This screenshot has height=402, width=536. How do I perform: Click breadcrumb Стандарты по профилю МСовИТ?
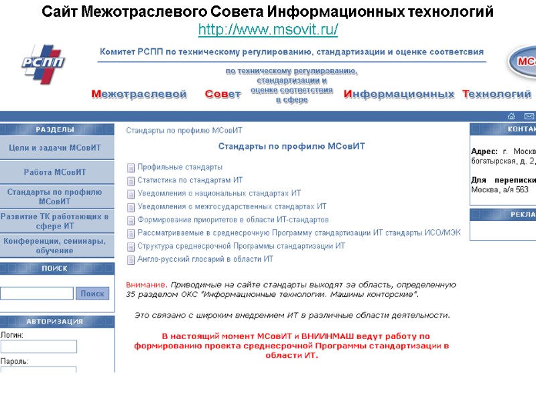pos(184,131)
